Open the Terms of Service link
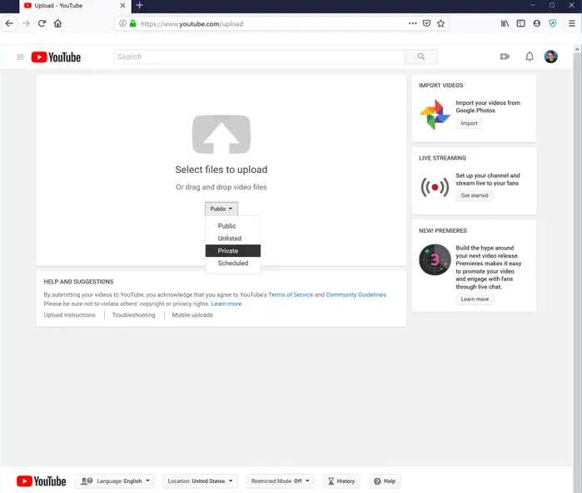This screenshot has height=493, width=582. 291,294
